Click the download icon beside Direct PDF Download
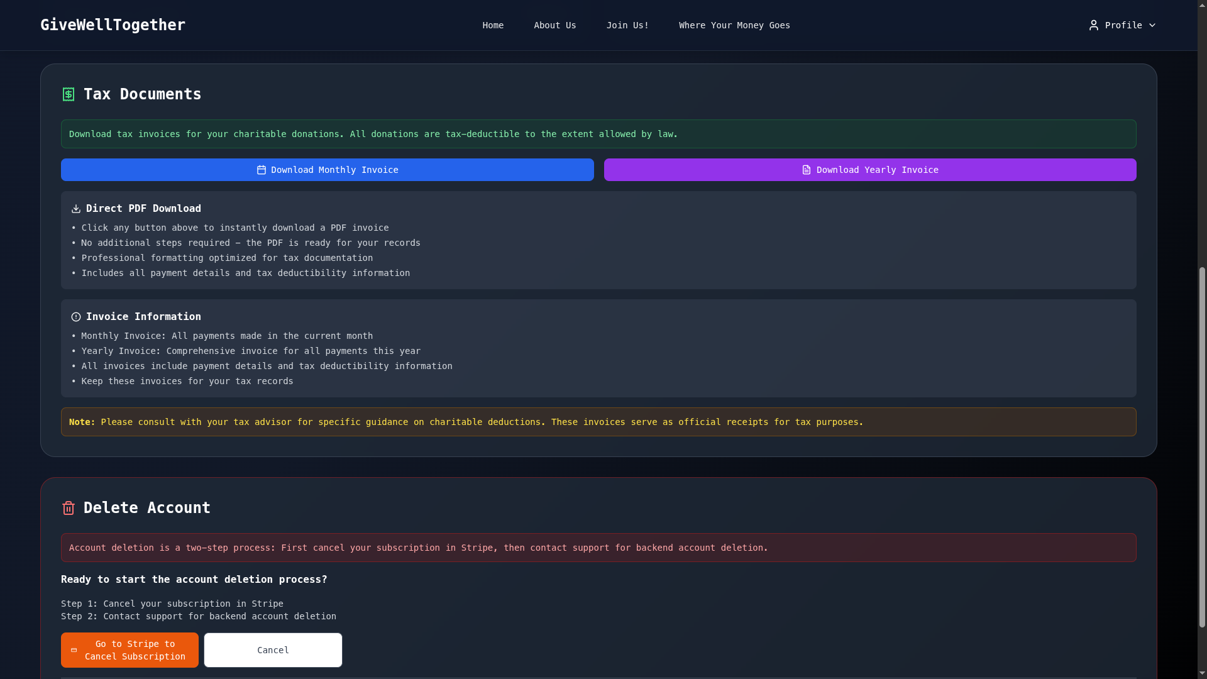This screenshot has width=1207, height=679. coord(76,209)
